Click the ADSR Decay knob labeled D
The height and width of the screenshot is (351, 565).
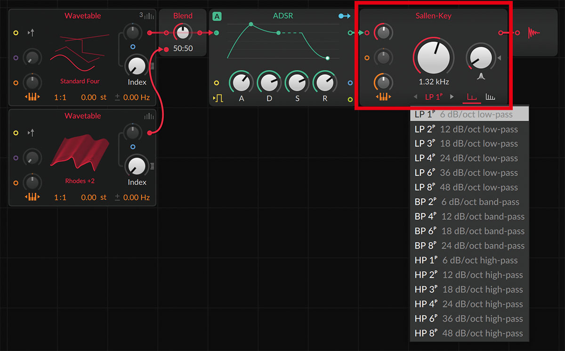(269, 83)
